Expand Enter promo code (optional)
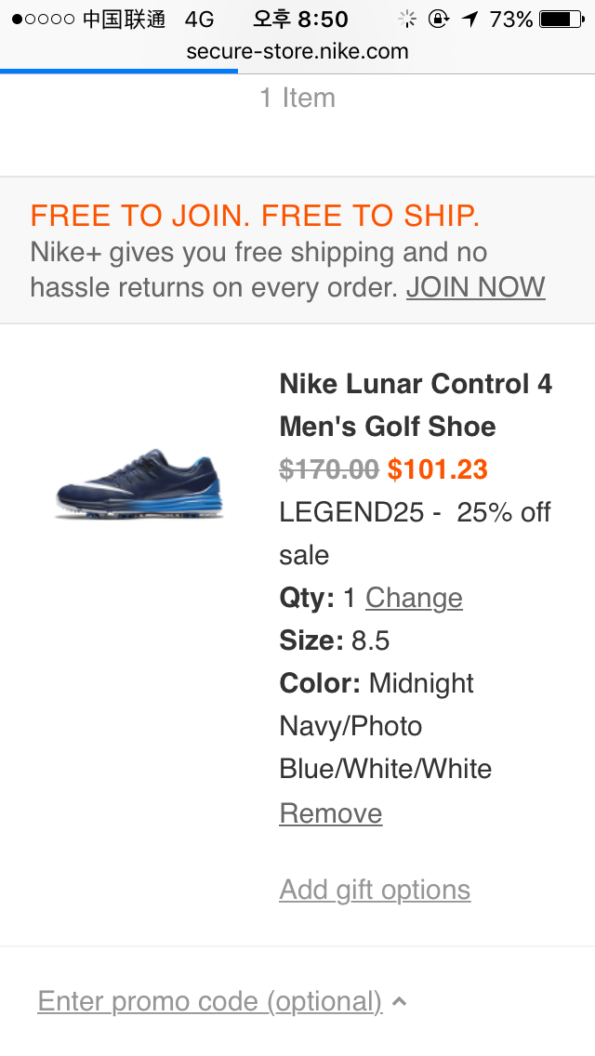 tap(210, 1001)
